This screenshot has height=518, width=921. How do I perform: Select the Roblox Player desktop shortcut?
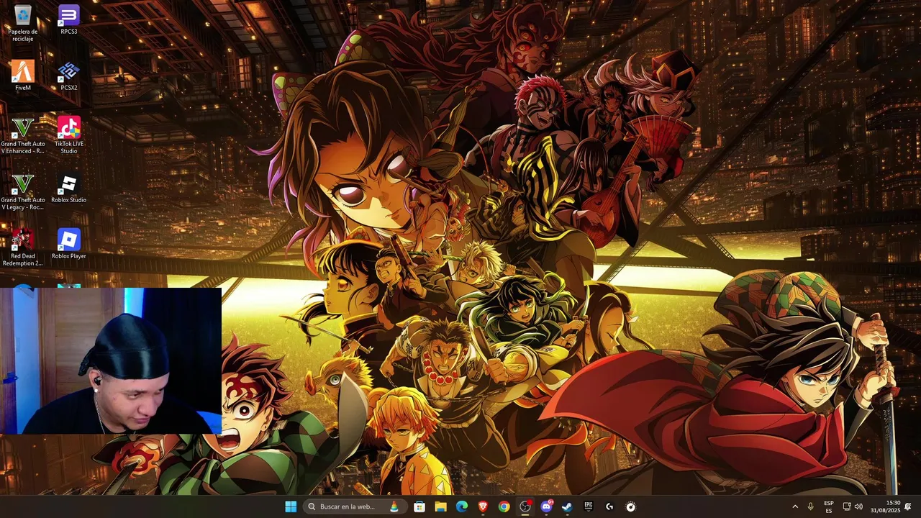click(x=69, y=244)
